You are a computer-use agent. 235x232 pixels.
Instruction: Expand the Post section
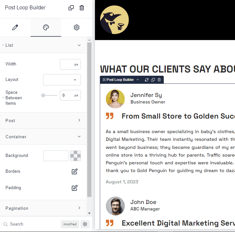79,121
